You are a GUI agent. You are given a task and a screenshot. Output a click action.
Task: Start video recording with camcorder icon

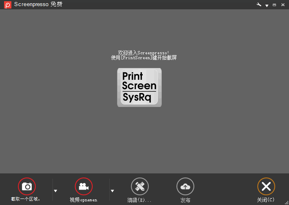(84, 186)
